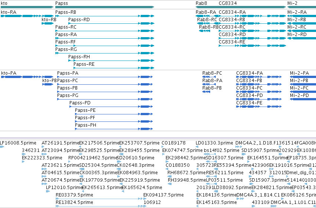This screenshot has height=208, width=316.
Task: Select the EK074747.5prime EST feature
Action: click(x=163, y=154)
